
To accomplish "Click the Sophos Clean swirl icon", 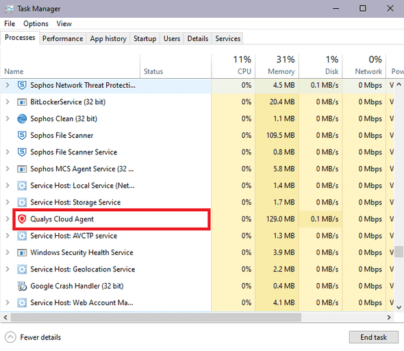I will (x=22, y=119).
